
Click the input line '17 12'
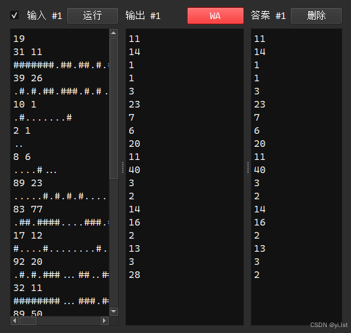point(28,235)
